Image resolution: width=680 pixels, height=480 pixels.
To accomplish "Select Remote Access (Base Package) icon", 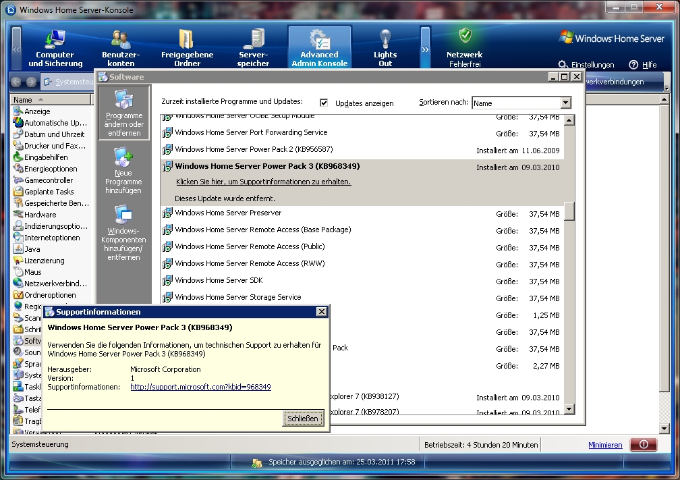I will (x=167, y=230).
